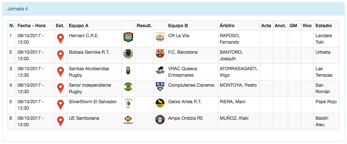Click the Hernani C.R.E. team logo
This screenshot has width=347, height=144.
tap(128, 37)
